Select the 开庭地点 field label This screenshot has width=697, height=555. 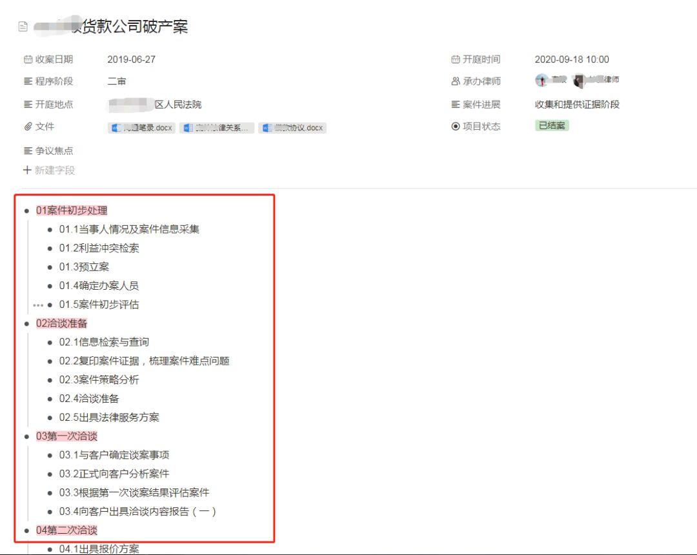pyautogui.click(x=54, y=105)
